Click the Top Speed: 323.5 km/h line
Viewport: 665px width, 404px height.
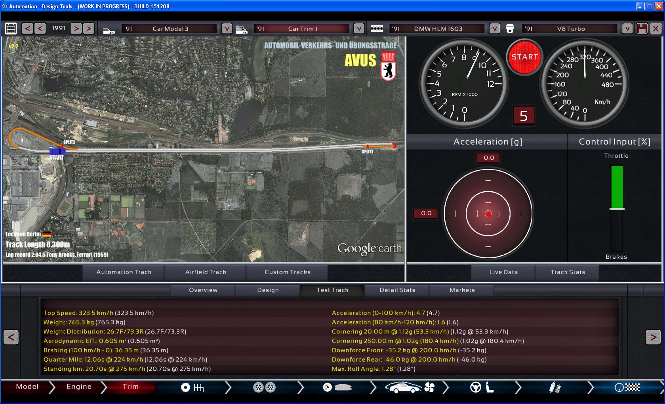click(99, 313)
